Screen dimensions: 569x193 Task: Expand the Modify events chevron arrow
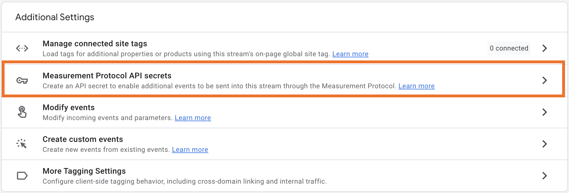point(545,112)
